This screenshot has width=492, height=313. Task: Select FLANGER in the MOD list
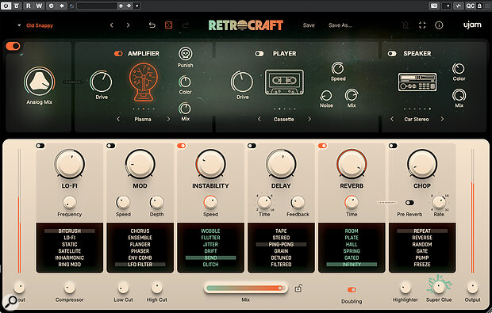click(140, 244)
